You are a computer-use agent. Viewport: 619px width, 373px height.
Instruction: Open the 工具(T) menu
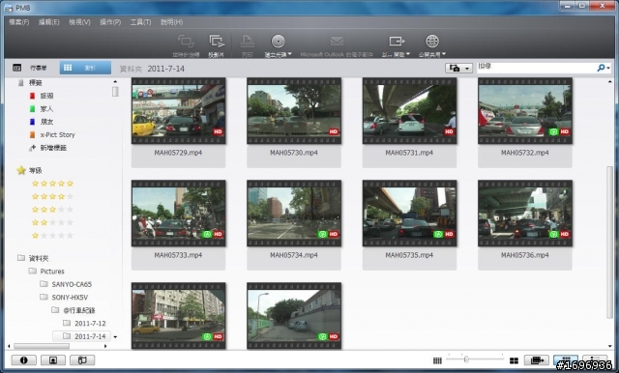[x=140, y=22]
